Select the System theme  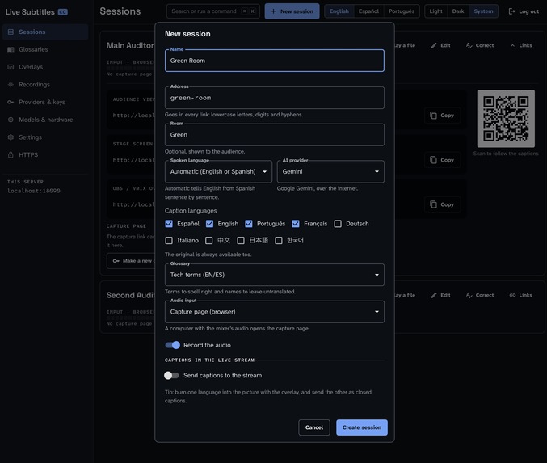pos(483,11)
